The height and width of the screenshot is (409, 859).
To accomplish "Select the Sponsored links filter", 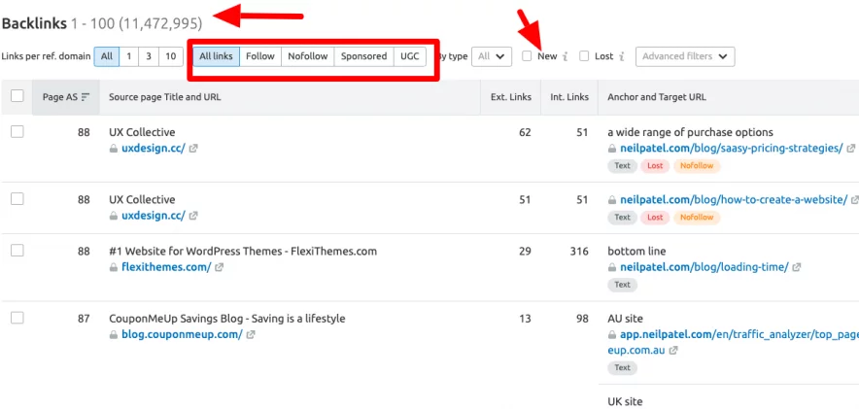I will click(x=363, y=55).
